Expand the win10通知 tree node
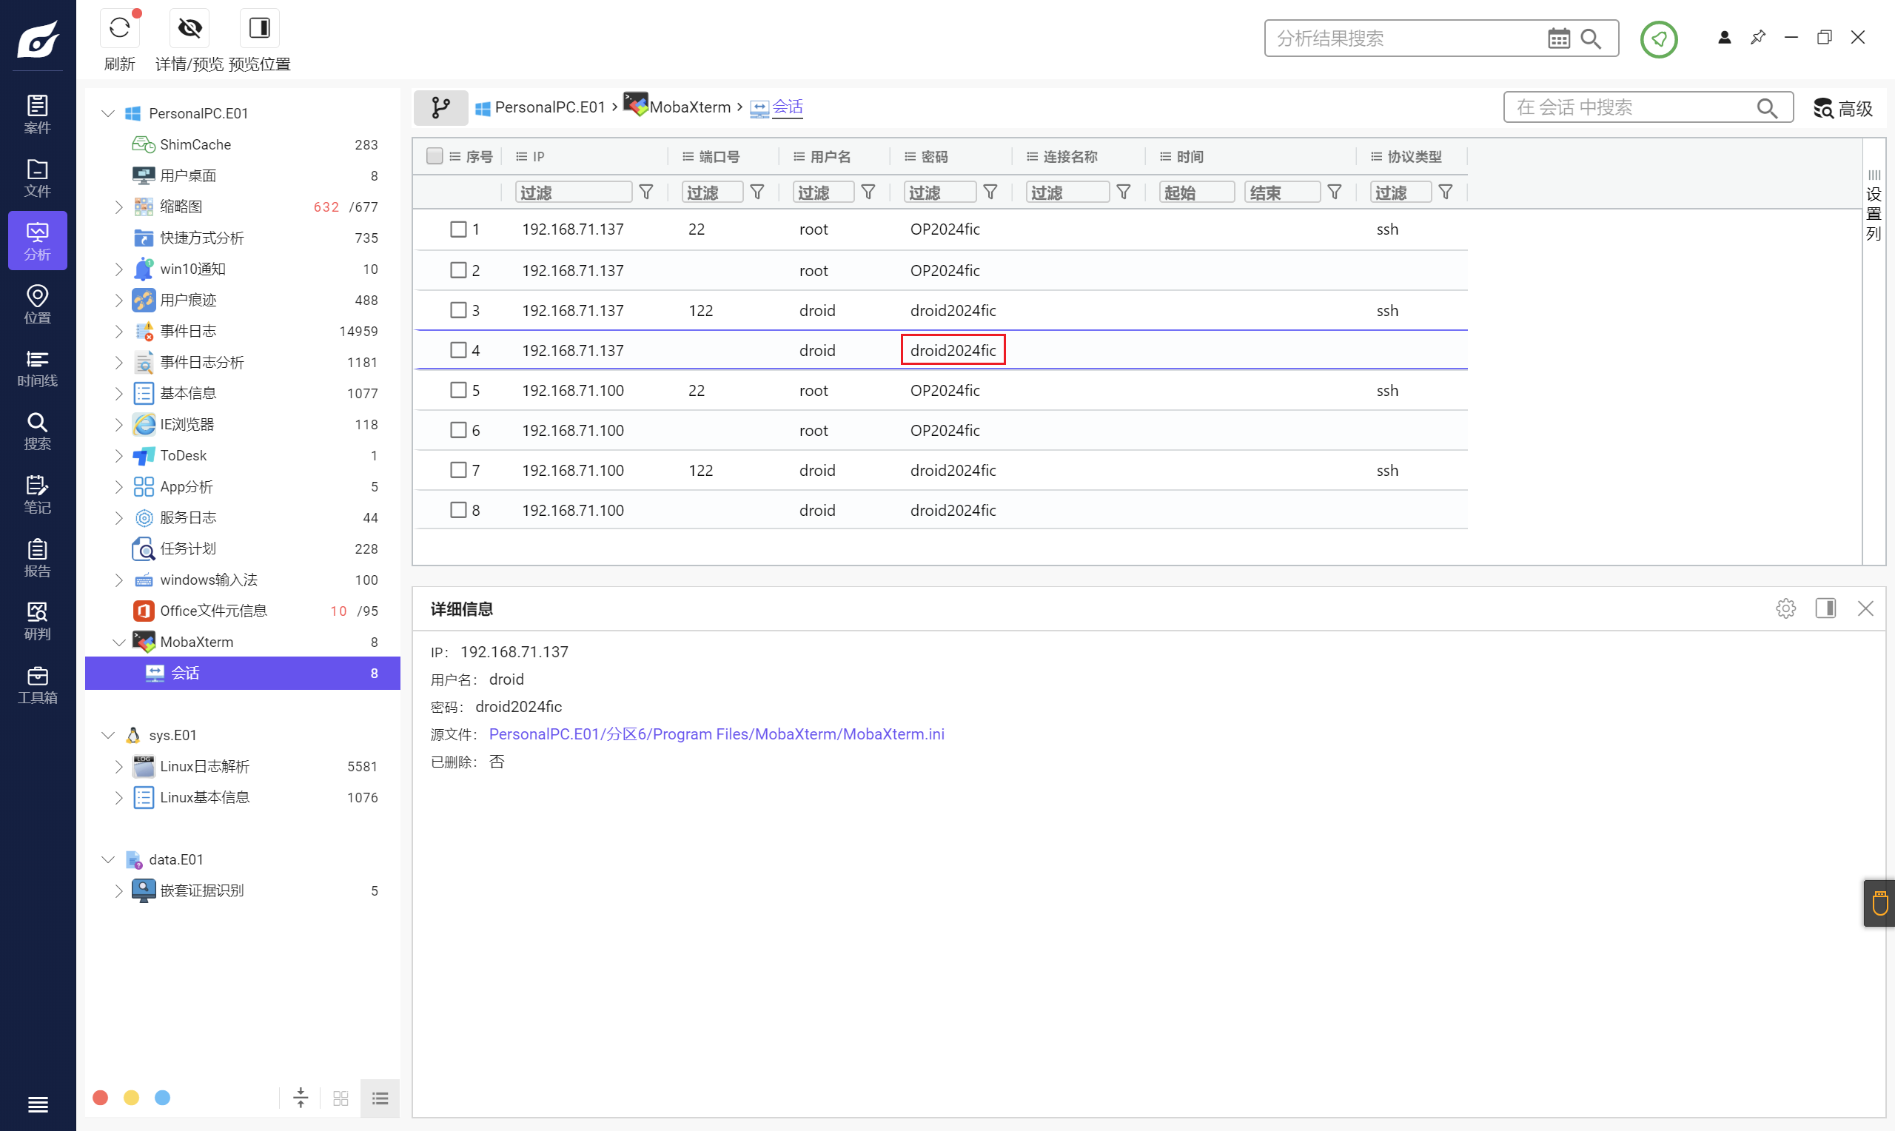Screen dimensions: 1895x1131 click(119, 269)
